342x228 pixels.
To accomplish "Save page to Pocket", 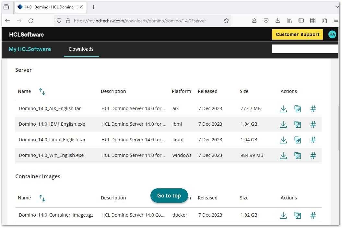I will [x=266, y=20].
